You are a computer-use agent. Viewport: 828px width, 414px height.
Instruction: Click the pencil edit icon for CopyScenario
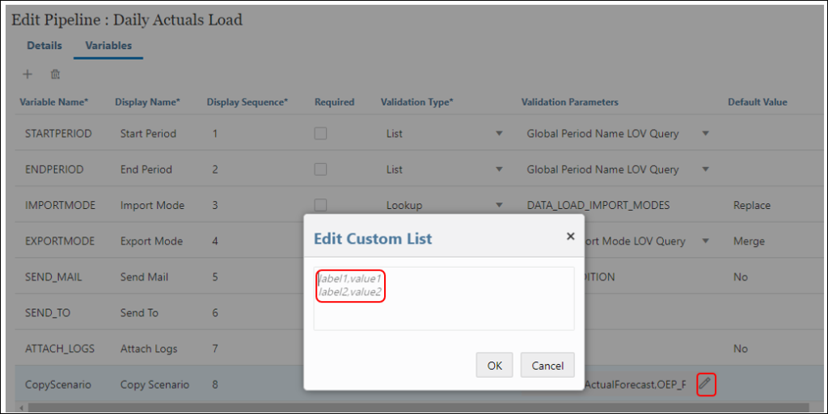click(705, 384)
